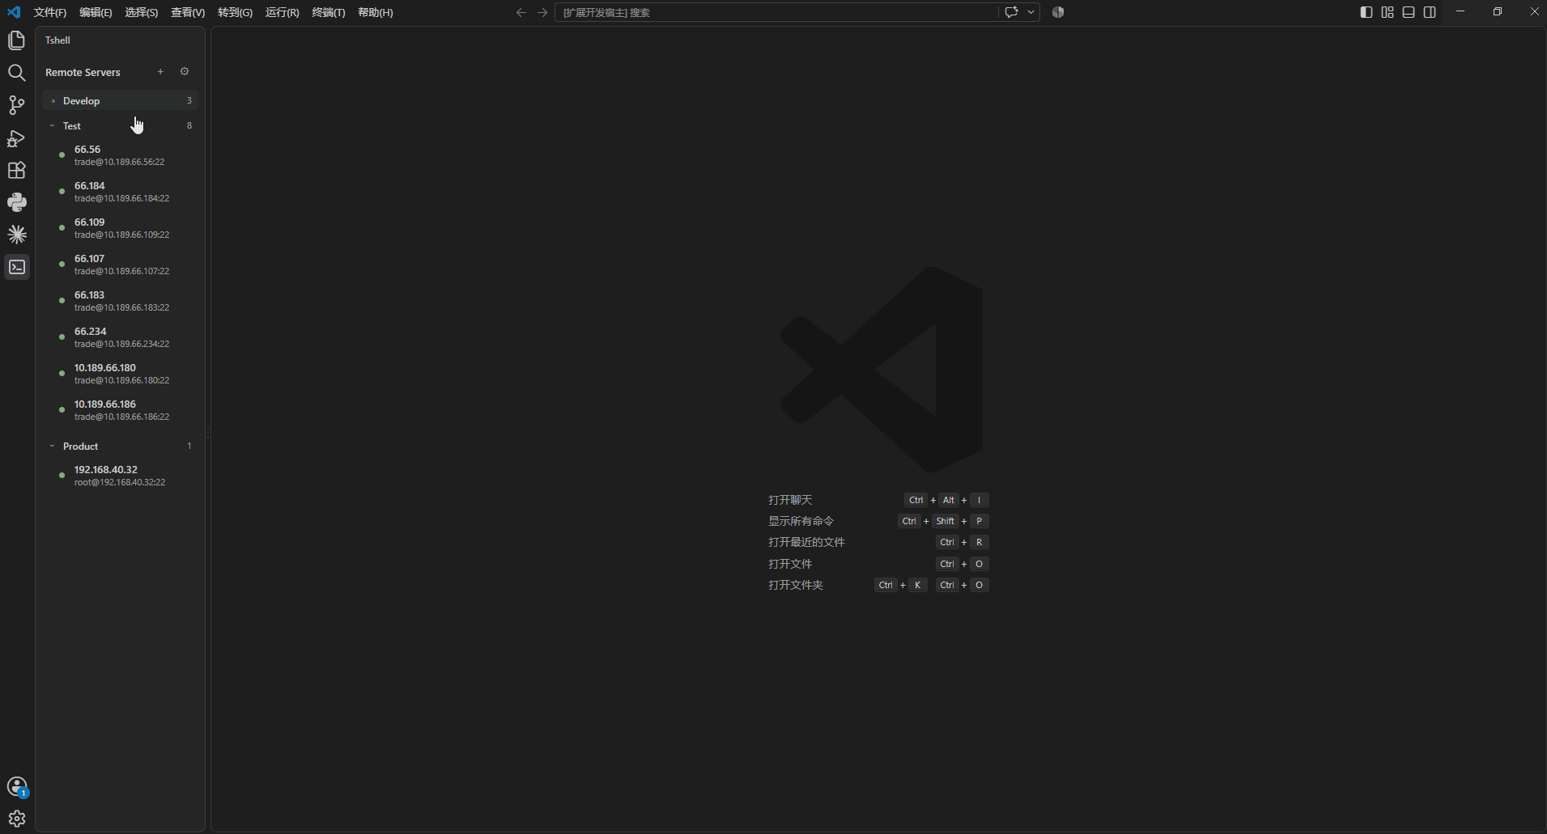The image size is (1547, 834).
Task: Toggle the bottom panel
Action: pyautogui.click(x=1409, y=12)
